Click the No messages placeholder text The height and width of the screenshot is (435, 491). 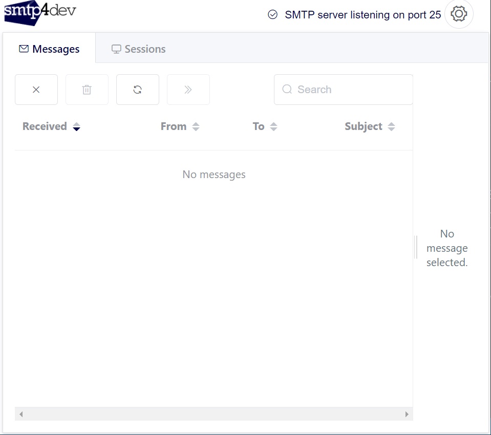pyautogui.click(x=214, y=175)
